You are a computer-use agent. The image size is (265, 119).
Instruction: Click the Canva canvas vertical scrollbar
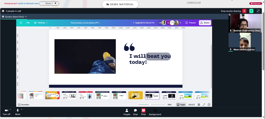pyautogui.click(x=211, y=66)
